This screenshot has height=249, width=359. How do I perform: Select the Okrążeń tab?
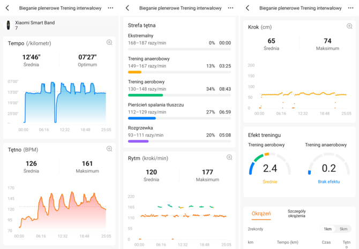261,214
